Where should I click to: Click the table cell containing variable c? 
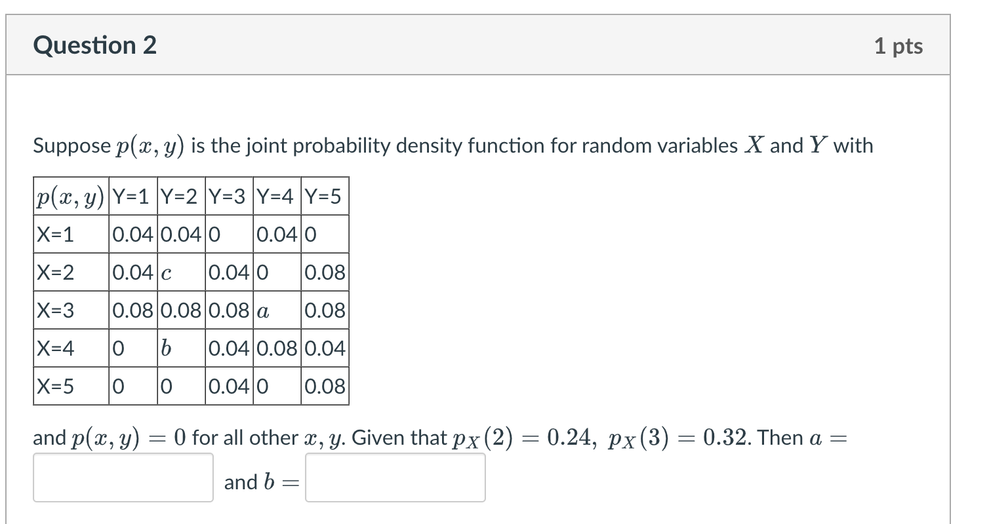(x=180, y=272)
